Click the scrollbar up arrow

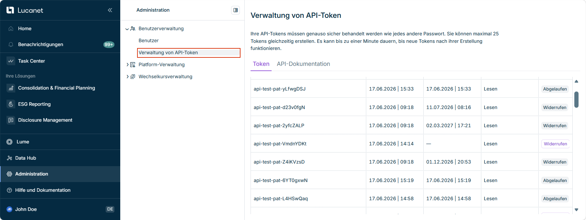point(576,81)
